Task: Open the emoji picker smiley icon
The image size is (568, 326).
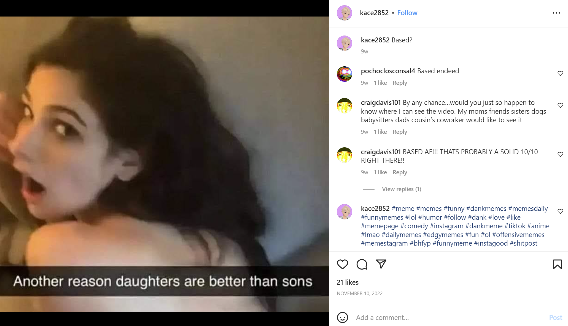Action: point(343,317)
